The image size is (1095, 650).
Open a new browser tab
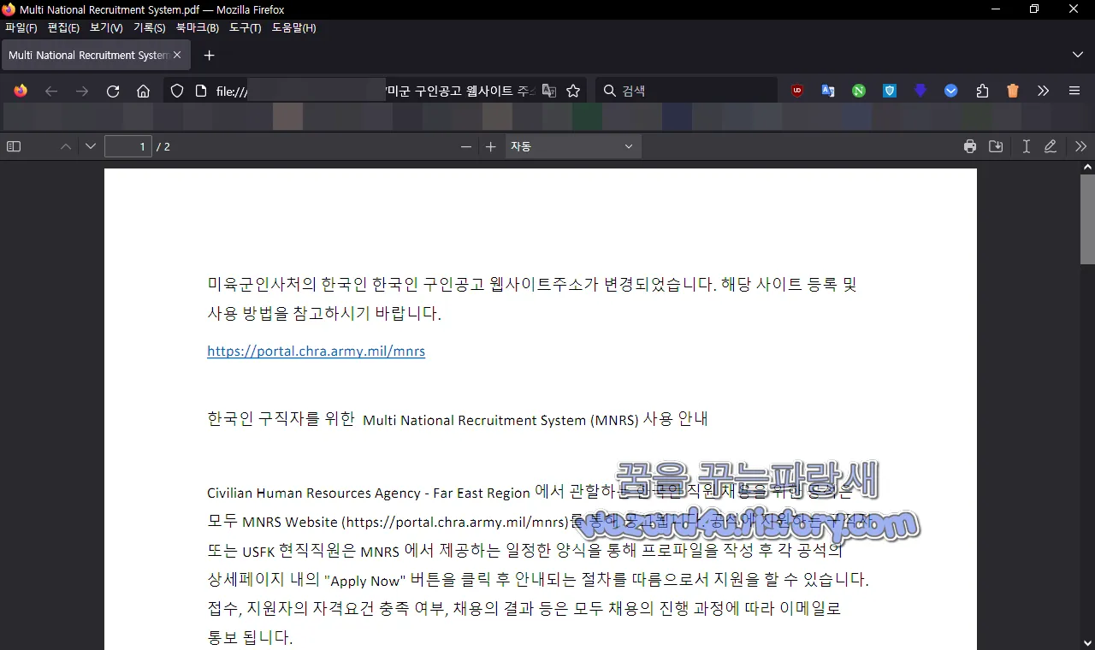(210, 55)
